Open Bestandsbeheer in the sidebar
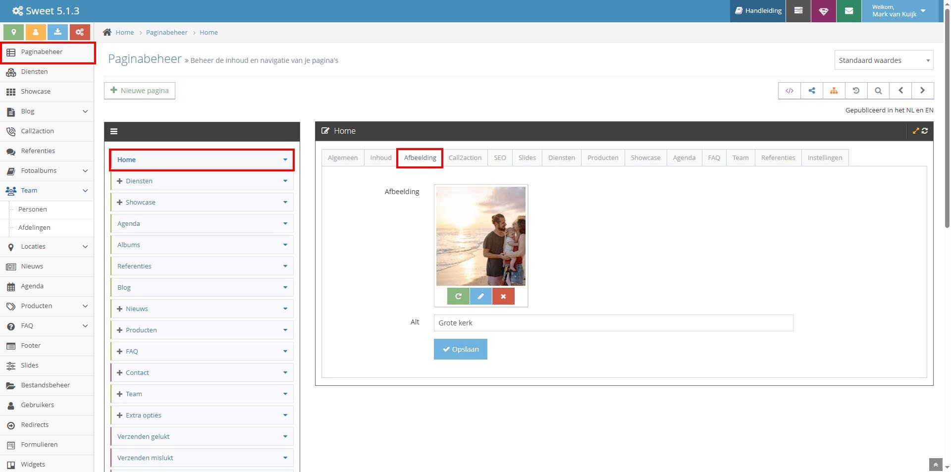The image size is (951, 472). pos(47,385)
